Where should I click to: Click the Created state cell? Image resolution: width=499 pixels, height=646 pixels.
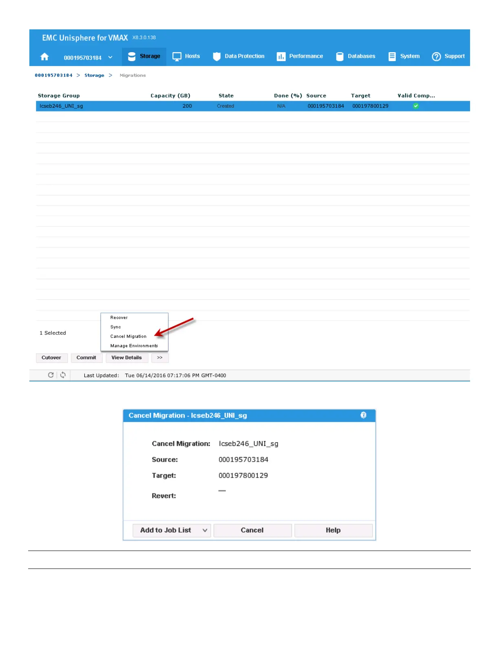tap(225, 106)
